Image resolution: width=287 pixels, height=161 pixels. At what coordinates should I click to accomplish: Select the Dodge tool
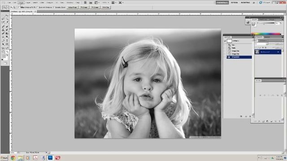click(7, 37)
